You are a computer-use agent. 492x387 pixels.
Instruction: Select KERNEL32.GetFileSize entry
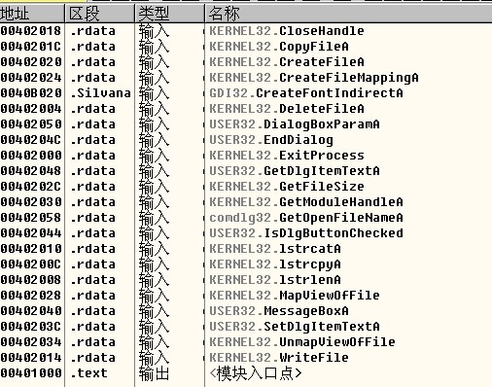click(287, 187)
